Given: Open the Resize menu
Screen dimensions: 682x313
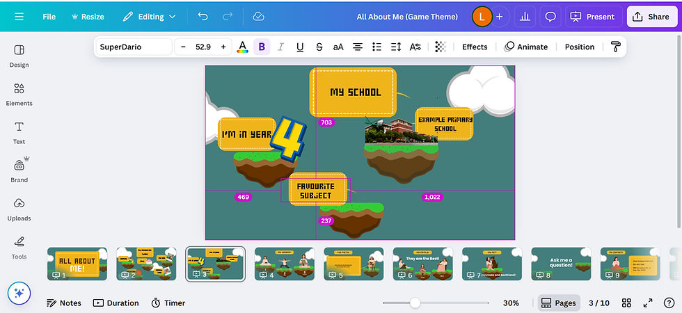Looking at the screenshot, I should tap(88, 17).
